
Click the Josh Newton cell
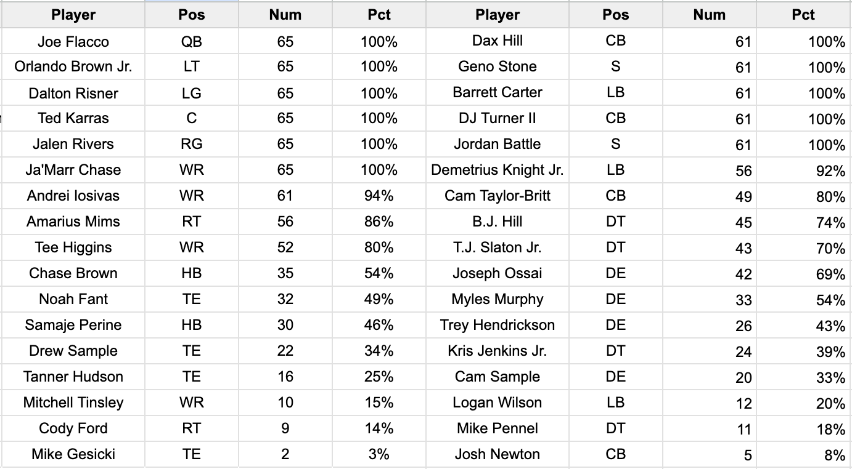497,454
